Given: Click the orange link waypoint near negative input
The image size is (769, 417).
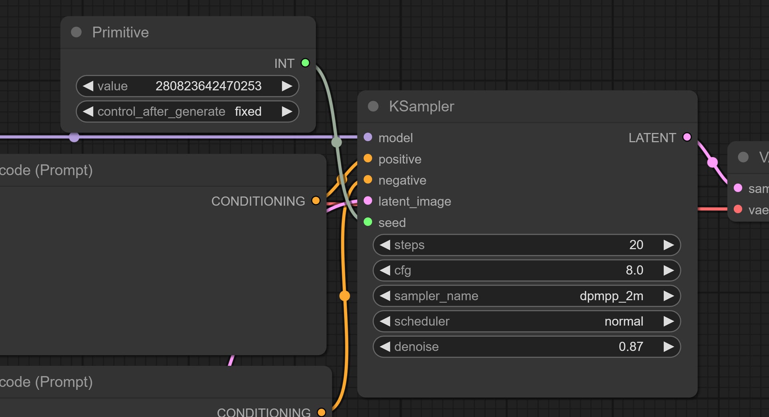Looking at the screenshot, I should (342, 179).
